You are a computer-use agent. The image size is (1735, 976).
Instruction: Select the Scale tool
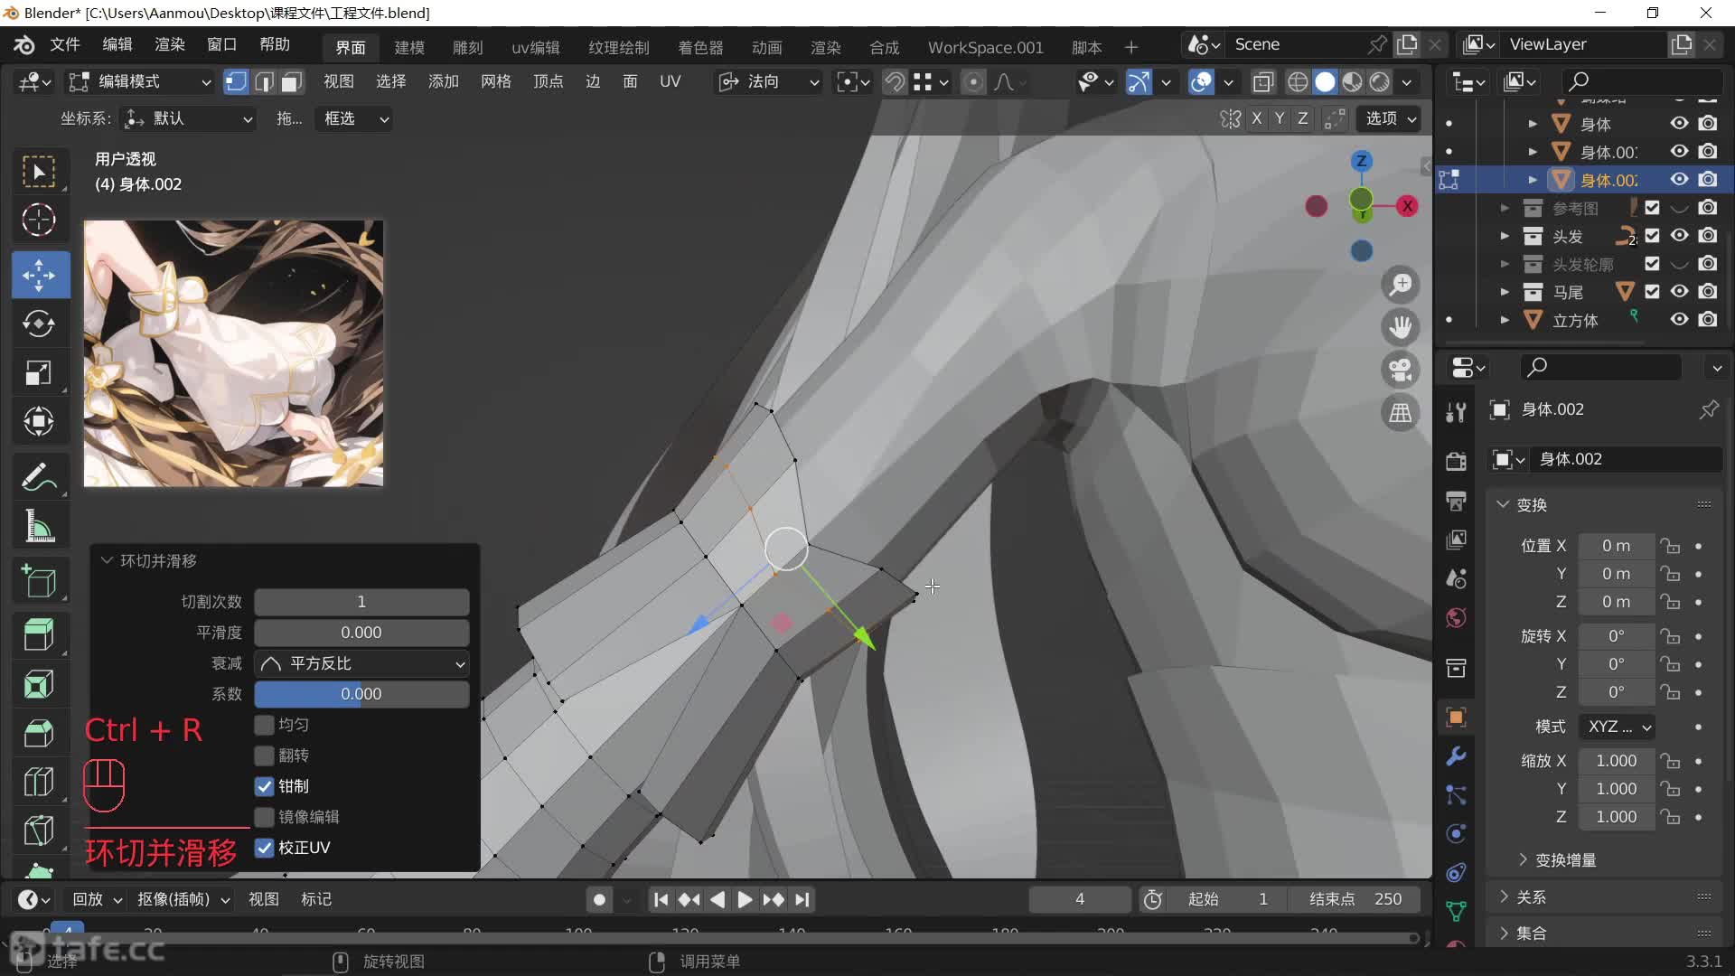click(39, 372)
